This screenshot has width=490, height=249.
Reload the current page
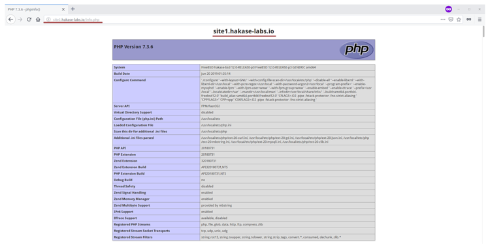tap(29, 20)
